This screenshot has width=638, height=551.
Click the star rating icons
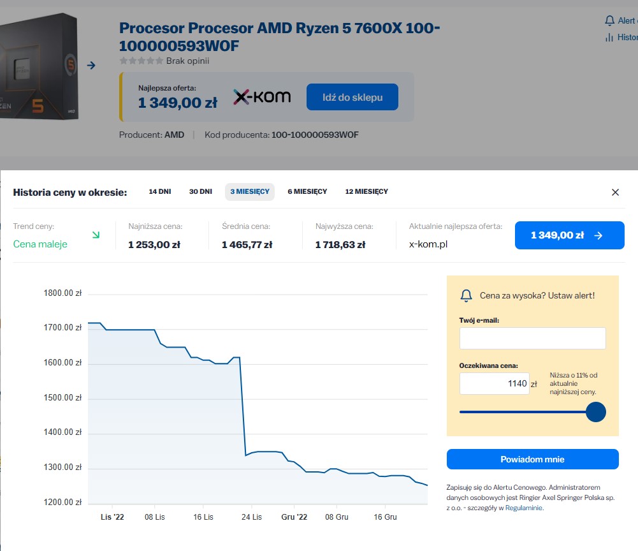[x=141, y=61]
